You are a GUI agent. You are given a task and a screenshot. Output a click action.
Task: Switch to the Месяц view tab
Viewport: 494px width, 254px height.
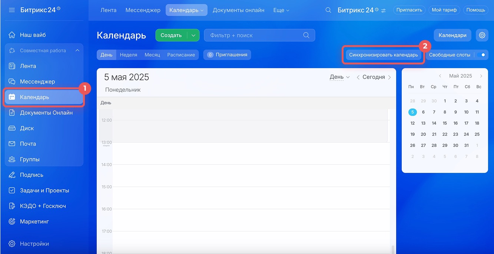[x=152, y=55]
